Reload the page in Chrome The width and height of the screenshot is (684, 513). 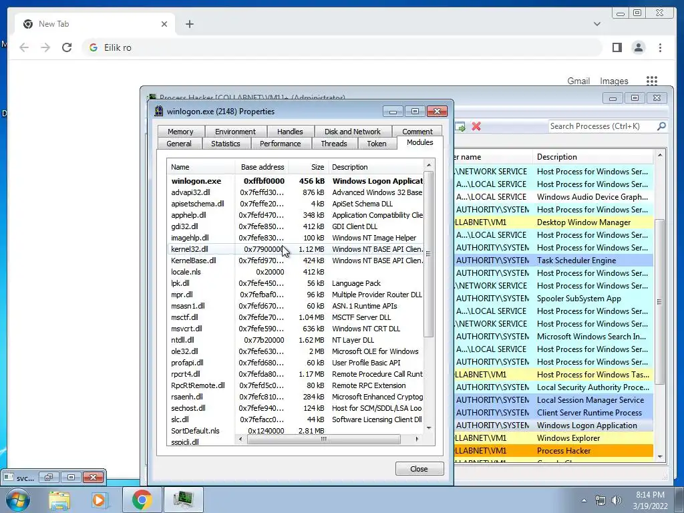click(67, 47)
